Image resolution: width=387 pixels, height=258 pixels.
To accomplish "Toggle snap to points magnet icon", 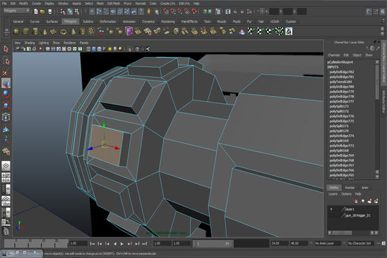I will (180, 12).
